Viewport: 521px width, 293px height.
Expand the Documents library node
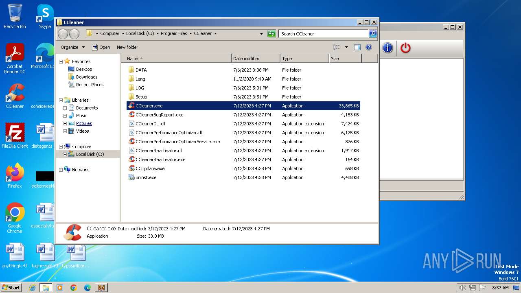(x=65, y=108)
